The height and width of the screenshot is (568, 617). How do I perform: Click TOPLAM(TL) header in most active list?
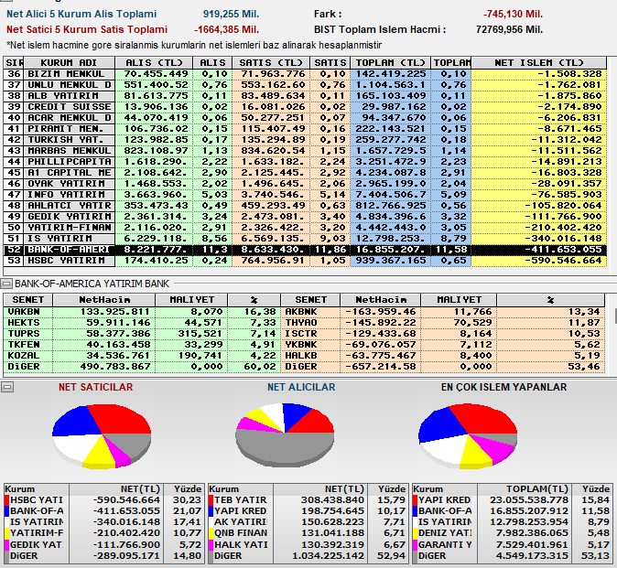525,489
